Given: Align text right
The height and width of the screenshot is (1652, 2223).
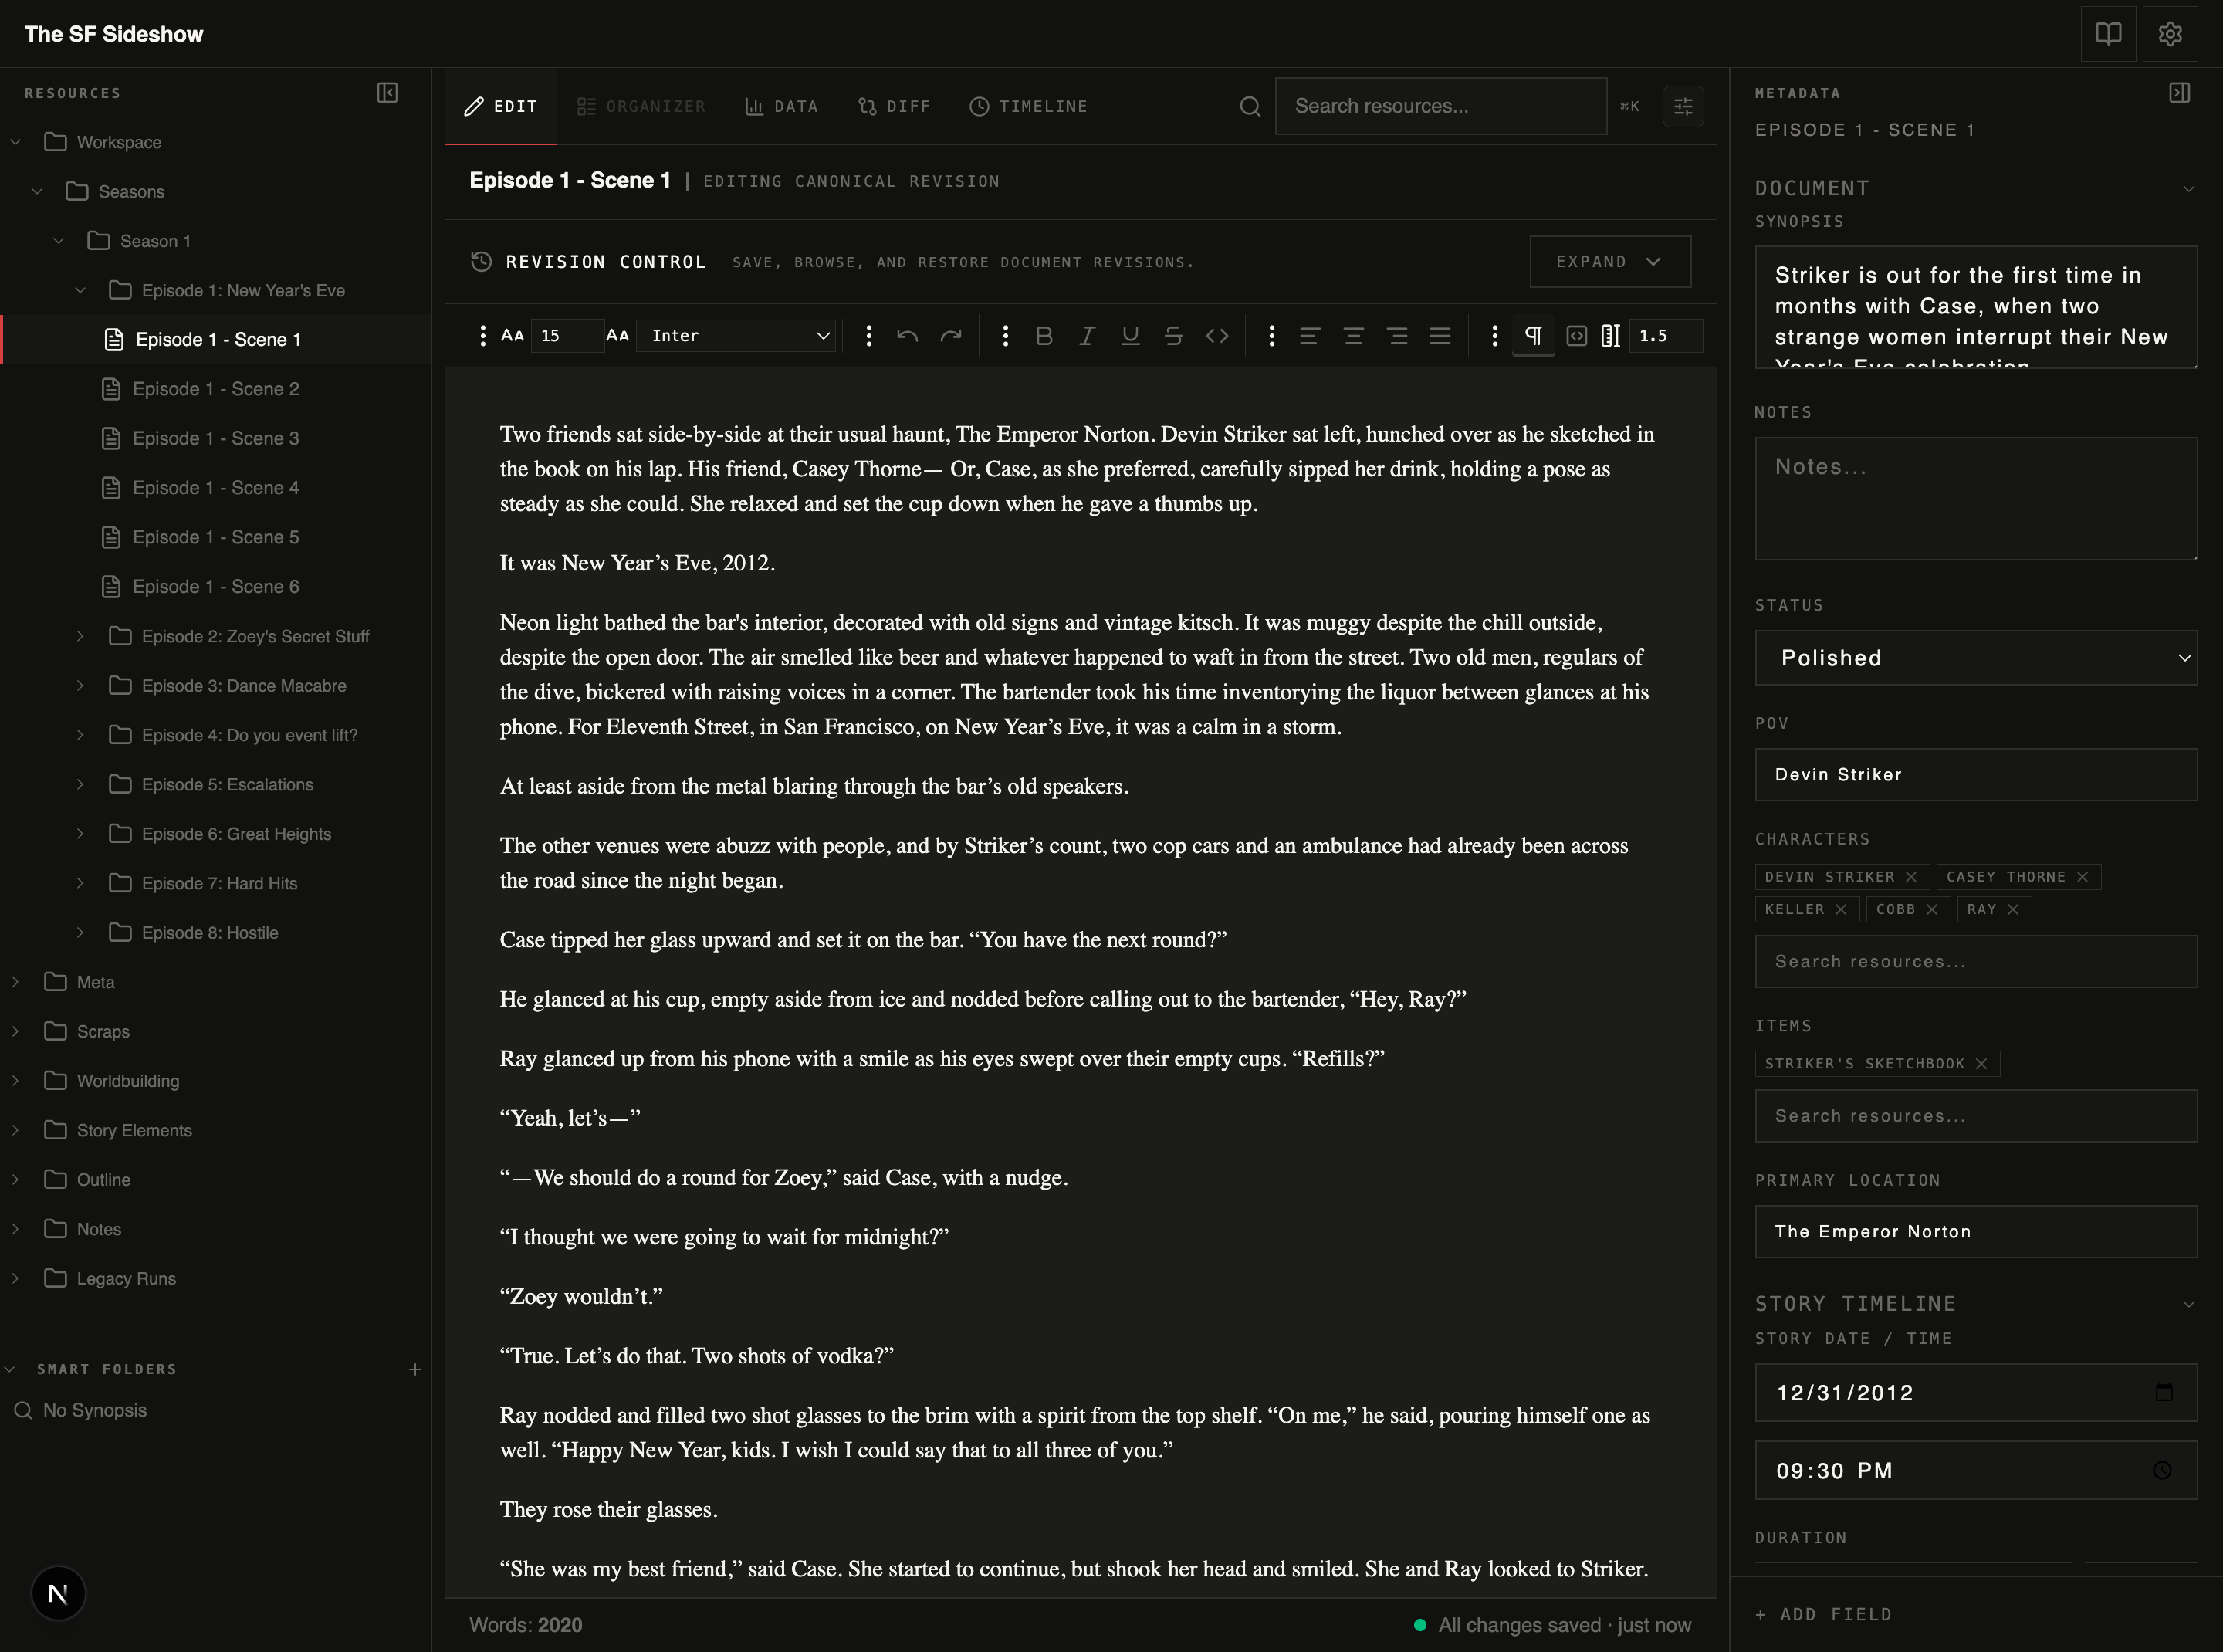Looking at the screenshot, I should (x=1397, y=336).
